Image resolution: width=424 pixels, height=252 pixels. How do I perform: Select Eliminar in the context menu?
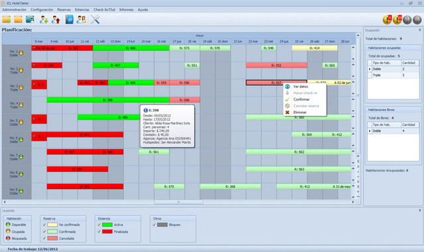coord(300,112)
